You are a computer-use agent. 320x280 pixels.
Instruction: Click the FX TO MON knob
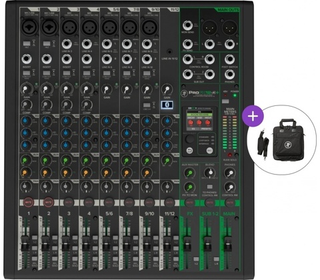189,187
